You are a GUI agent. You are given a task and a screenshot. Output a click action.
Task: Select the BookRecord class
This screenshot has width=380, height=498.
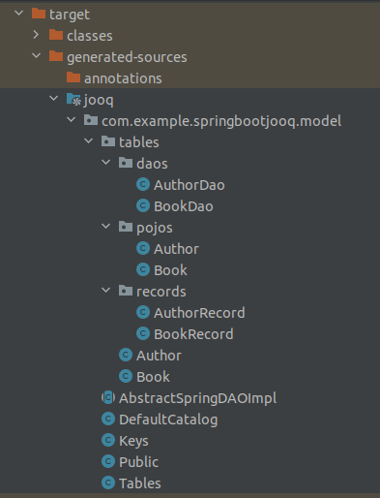[x=193, y=334]
